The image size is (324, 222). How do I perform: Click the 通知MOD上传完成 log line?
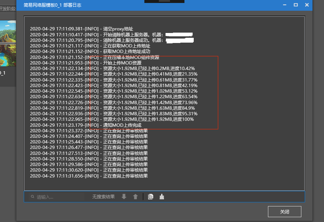[x=86, y=125]
